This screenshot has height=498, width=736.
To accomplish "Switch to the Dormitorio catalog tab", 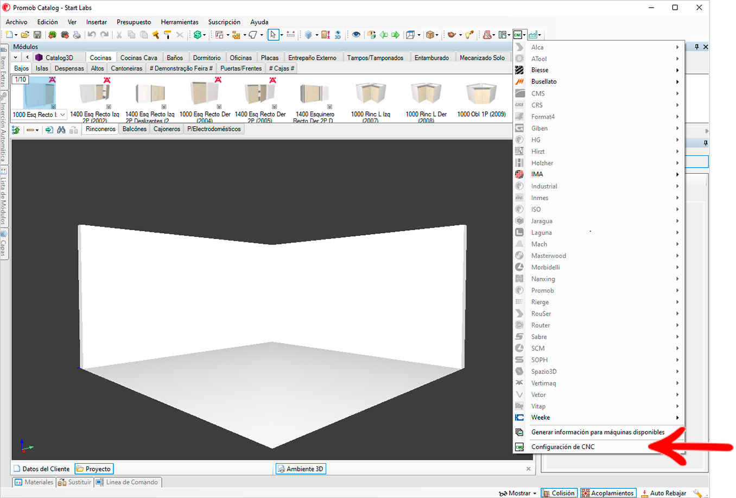I will 207,58.
